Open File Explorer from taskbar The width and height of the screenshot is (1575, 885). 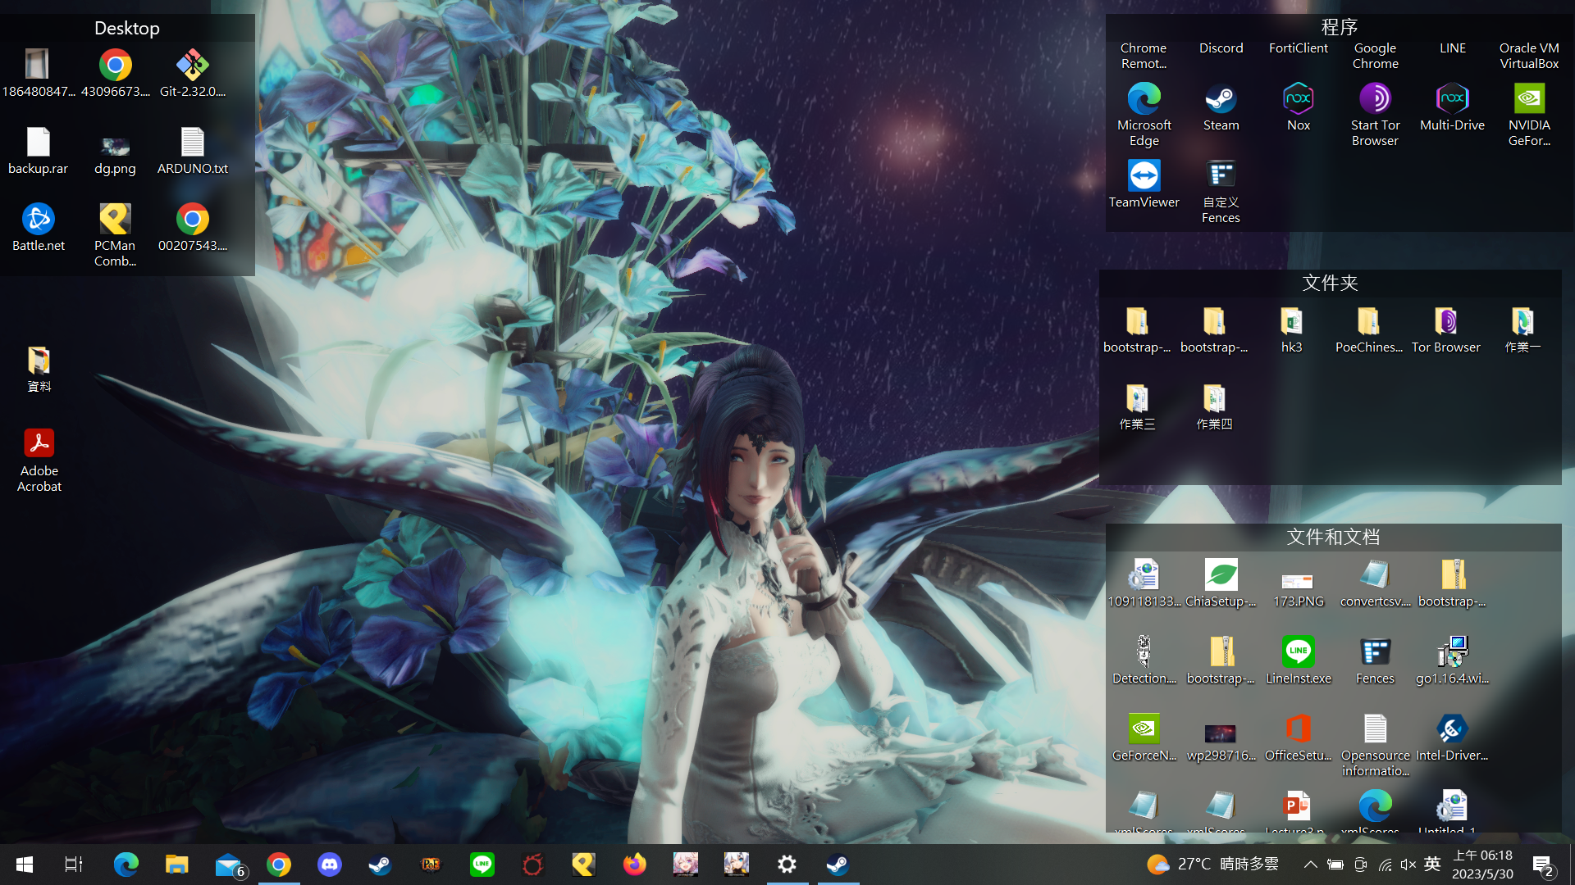(176, 865)
